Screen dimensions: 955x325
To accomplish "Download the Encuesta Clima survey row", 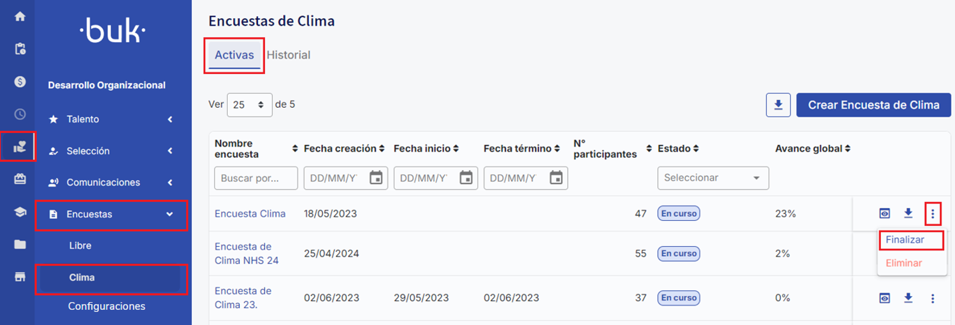I will click(x=908, y=213).
